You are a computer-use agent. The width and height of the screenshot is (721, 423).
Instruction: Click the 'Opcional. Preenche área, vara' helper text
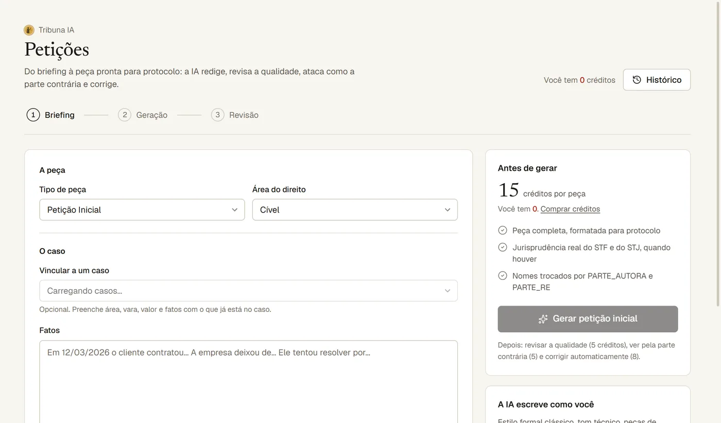point(155,309)
